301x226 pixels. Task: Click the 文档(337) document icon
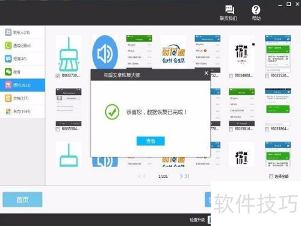8,98
